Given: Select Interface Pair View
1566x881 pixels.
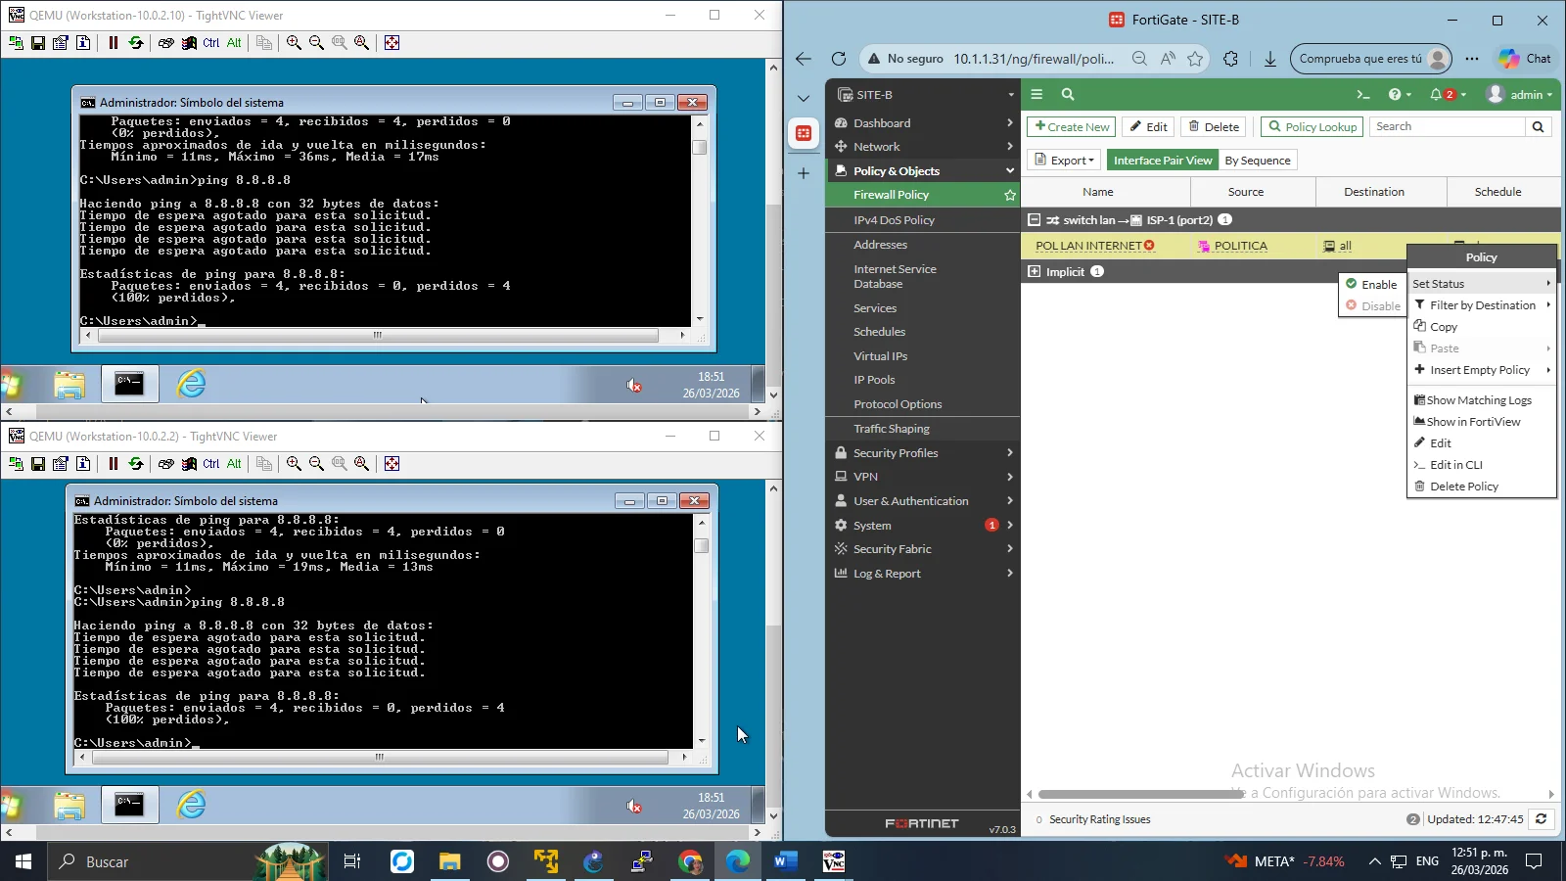Looking at the screenshot, I should [1163, 161].
